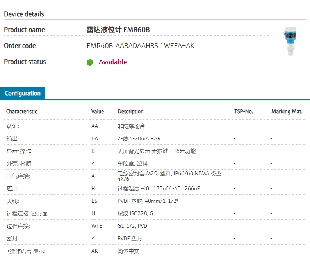Select the order code FMR60B-AABADAAHBSI1WFEA+AK
310x261 pixels.
(x=141, y=46)
